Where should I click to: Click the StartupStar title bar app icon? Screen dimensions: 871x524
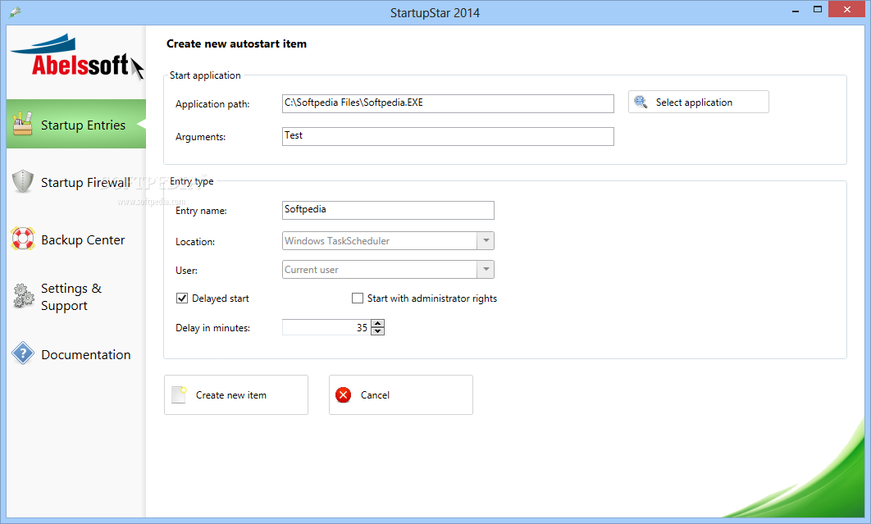pyautogui.click(x=15, y=11)
